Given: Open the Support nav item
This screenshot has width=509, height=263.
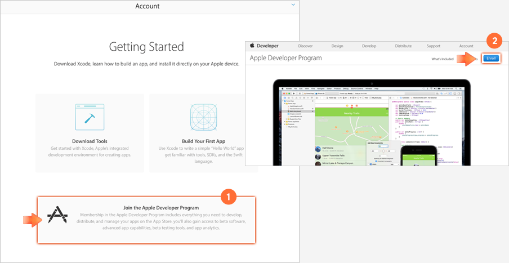Looking at the screenshot, I should pos(434,46).
